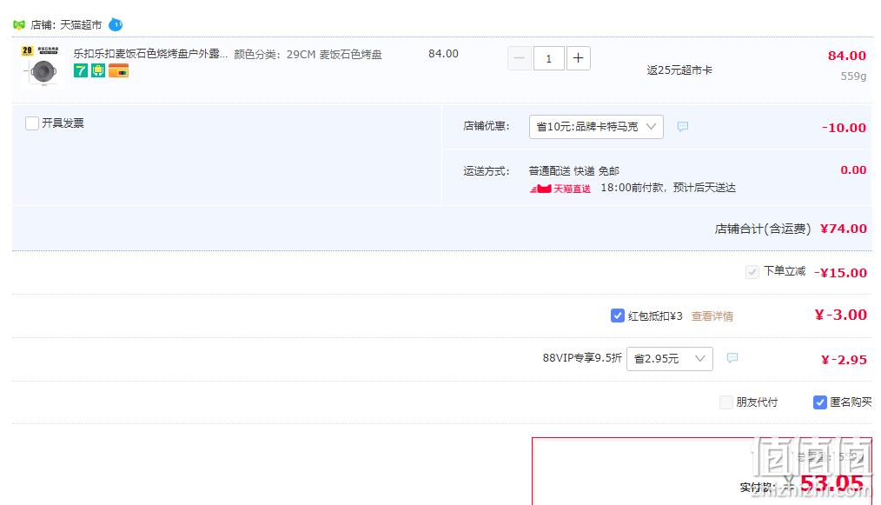Click the unit price 84.00 text
The height and width of the screenshot is (505, 881).
point(443,53)
